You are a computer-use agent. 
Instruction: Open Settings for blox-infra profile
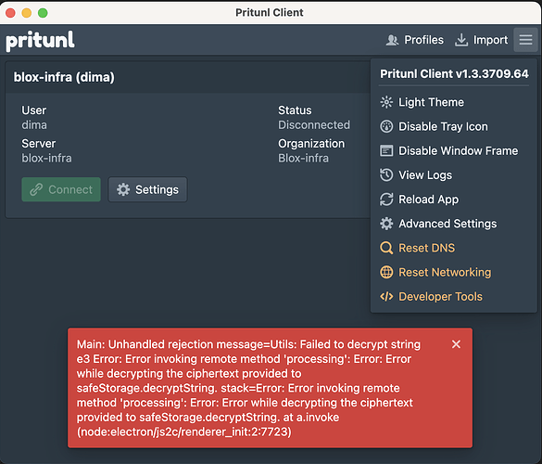coord(147,189)
